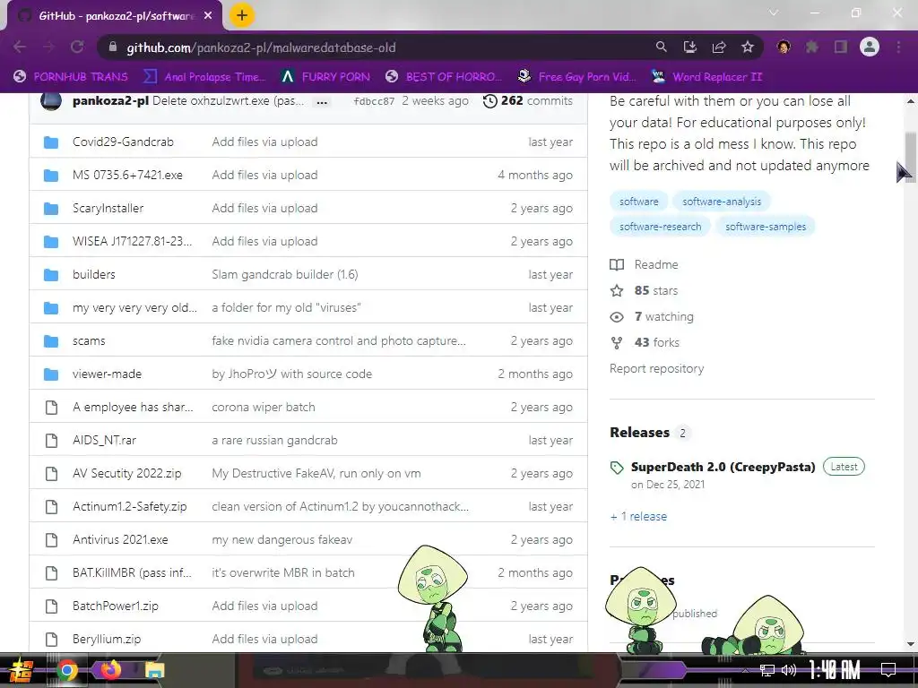
Task: Go back using the browser back arrow
Action: 20,47
